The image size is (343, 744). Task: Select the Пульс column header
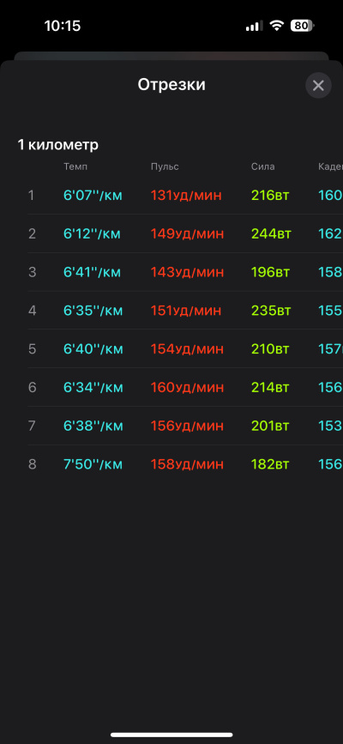point(165,166)
